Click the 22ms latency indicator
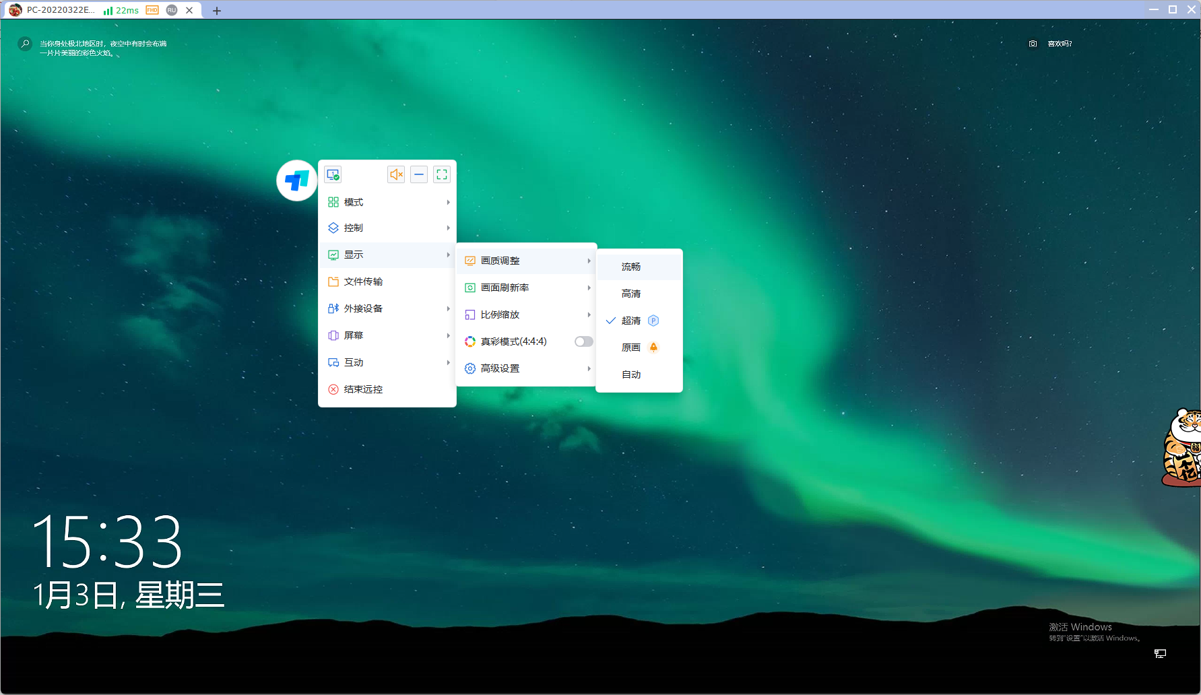1201x695 pixels. [127, 11]
